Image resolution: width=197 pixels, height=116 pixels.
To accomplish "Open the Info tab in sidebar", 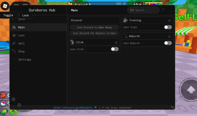I will coord(21,19).
